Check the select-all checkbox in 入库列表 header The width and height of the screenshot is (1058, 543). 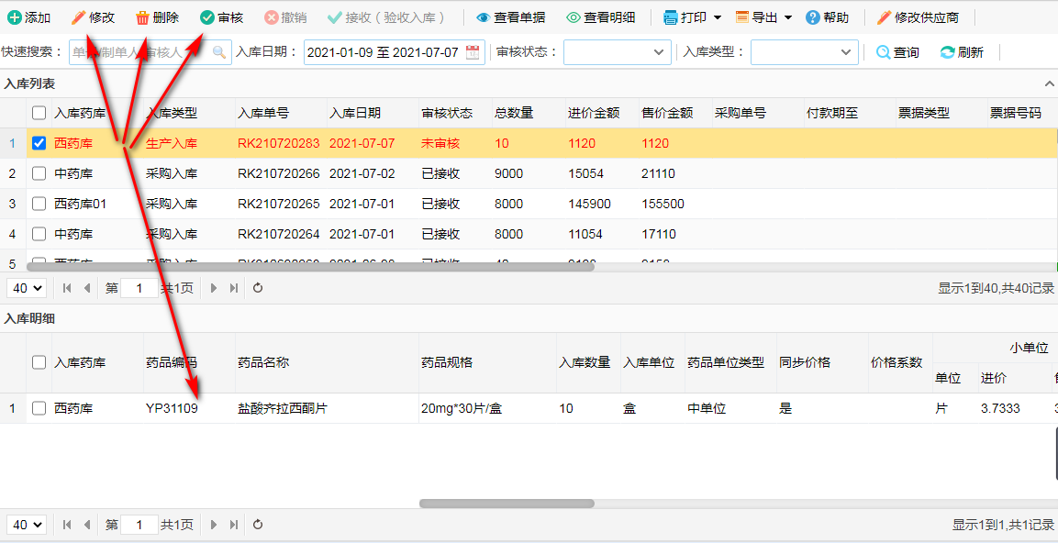[39, 113]
